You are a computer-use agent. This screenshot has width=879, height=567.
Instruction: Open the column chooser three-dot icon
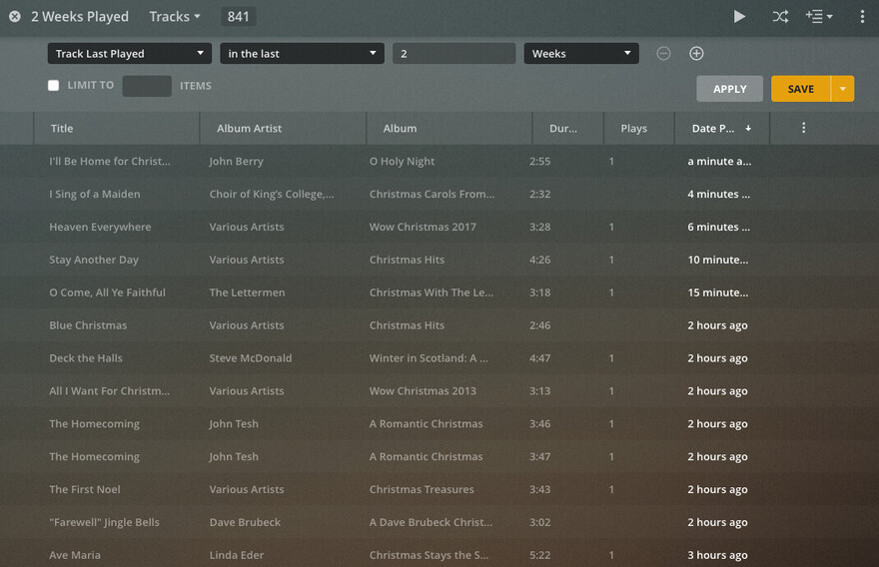(x=803, y=128)
